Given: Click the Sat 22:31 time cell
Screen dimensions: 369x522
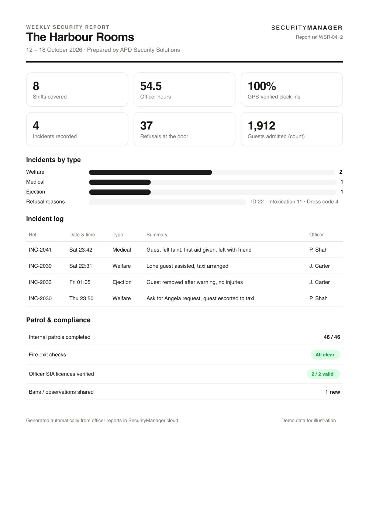Looking at the screenshot, I should [x=81, y=266].
